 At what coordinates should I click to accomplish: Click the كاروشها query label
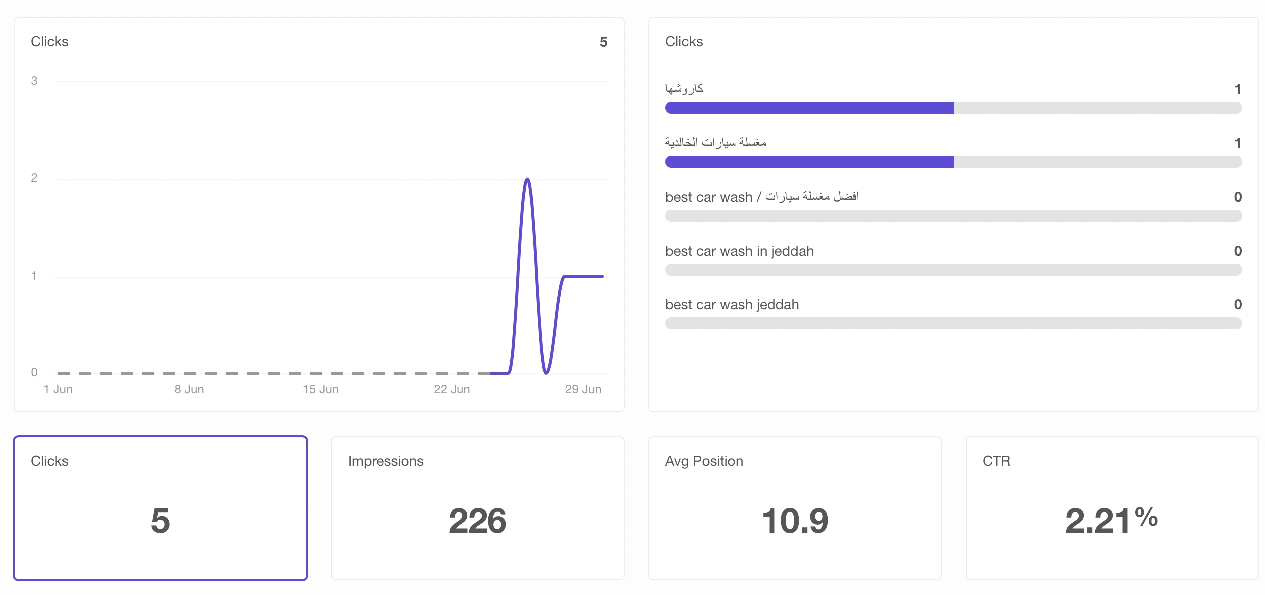[x=684, y=89]
